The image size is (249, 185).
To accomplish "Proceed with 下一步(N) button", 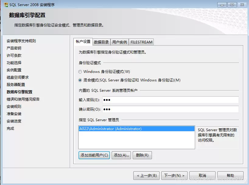I will pyautogui.click(x=174, y=176).
